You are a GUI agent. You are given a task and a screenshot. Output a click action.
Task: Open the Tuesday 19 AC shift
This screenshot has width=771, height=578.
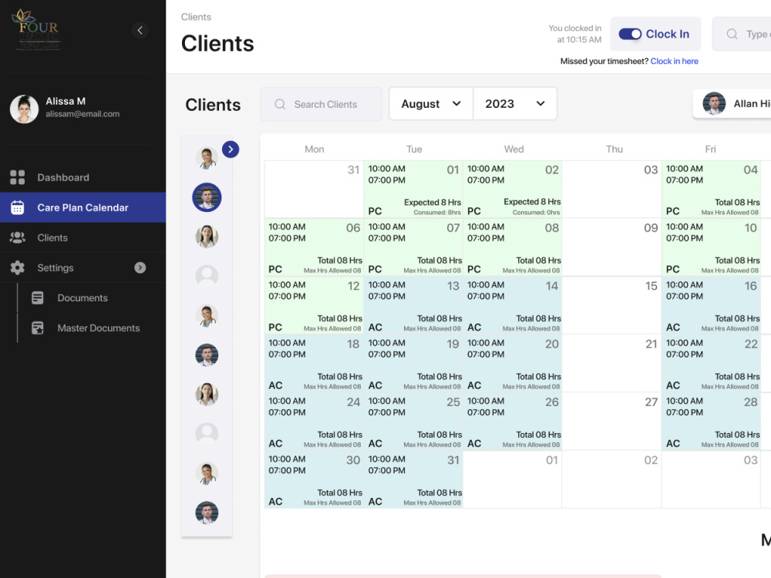tap(413, 363)
